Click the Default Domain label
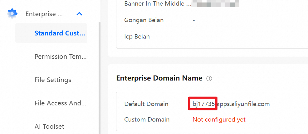Viewport: 308px width, 134px height. 146,104
